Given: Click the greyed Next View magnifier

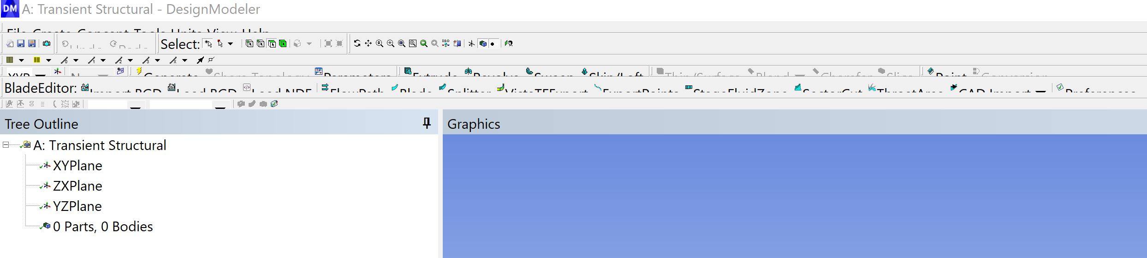Looking at the screenshot, I should 435,43.
